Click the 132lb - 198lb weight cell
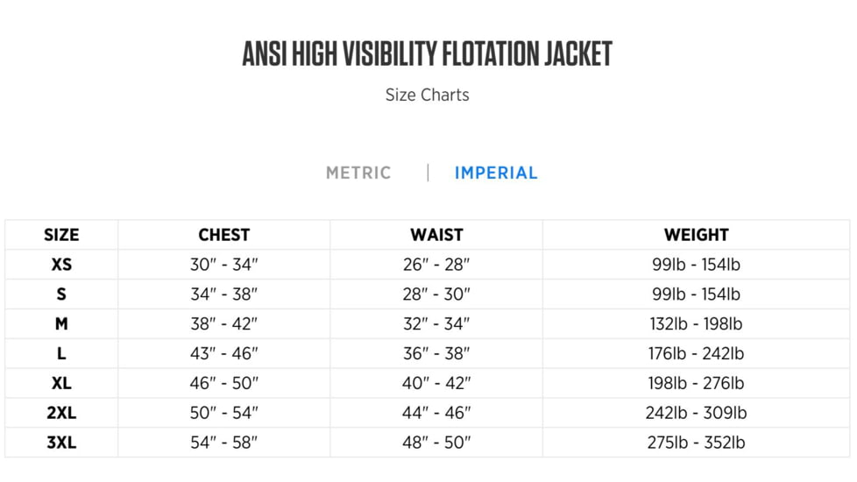This screenshot has height=482, width=857. tap(696, 324)
